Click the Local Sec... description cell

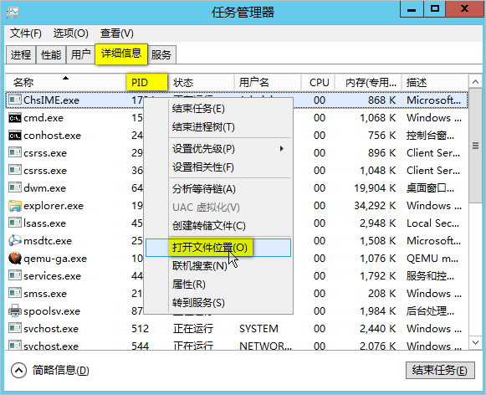[432, 223]
